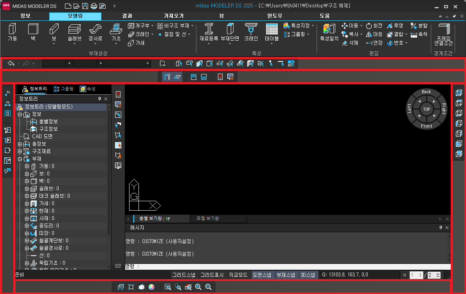Click the 가새 brace tool

click(x=136, y=43)
